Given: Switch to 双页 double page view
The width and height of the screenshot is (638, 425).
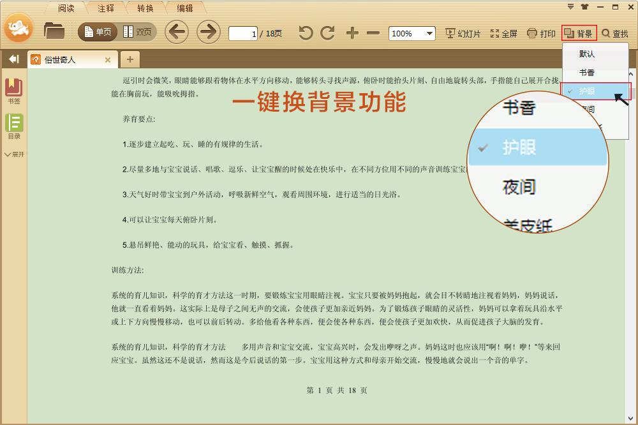Looking at the screenshot, I should (137, 32).
